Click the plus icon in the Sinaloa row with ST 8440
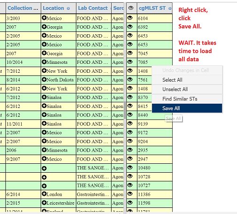This screenshot has height=214, width=237. (44, 115)
